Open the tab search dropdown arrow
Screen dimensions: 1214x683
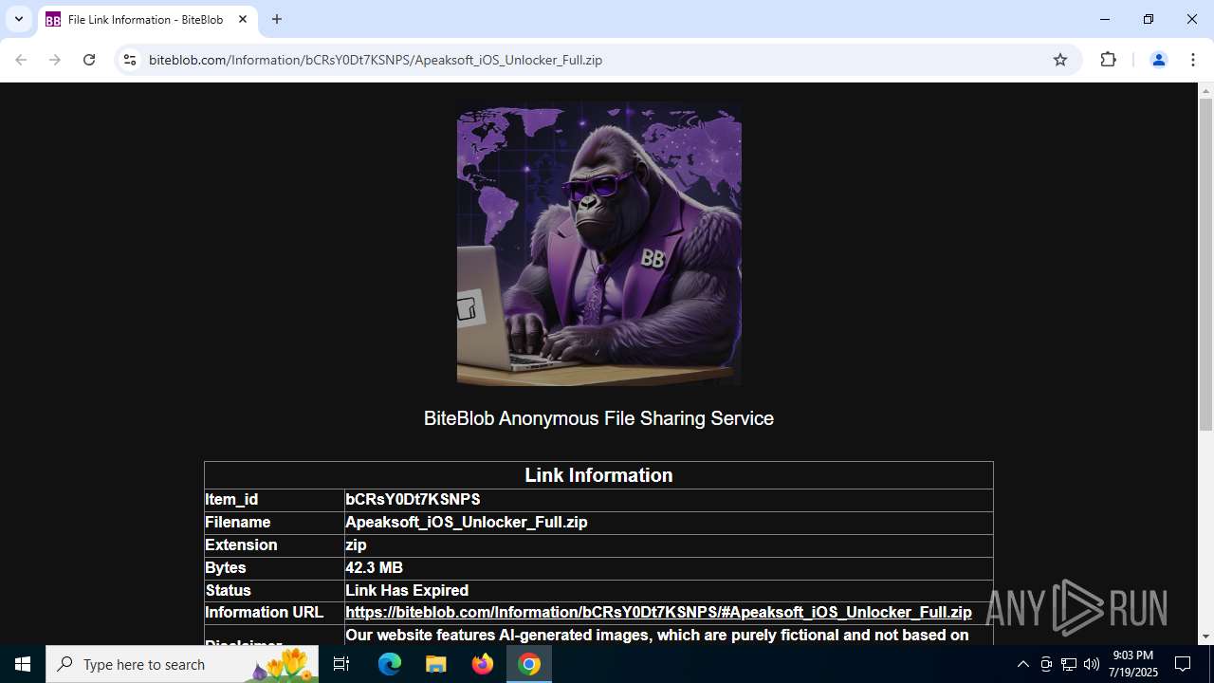(18, 19)
